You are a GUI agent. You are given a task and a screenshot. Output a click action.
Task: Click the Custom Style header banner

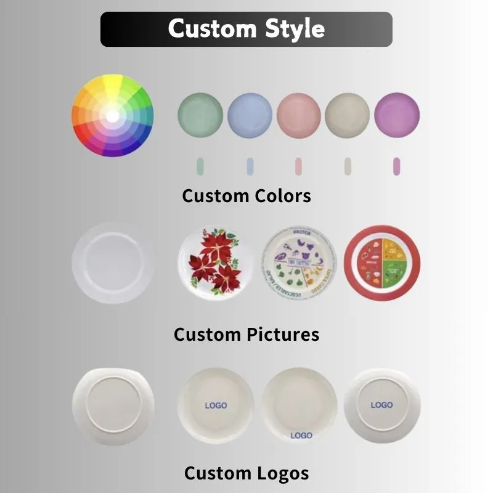[246, 29]
